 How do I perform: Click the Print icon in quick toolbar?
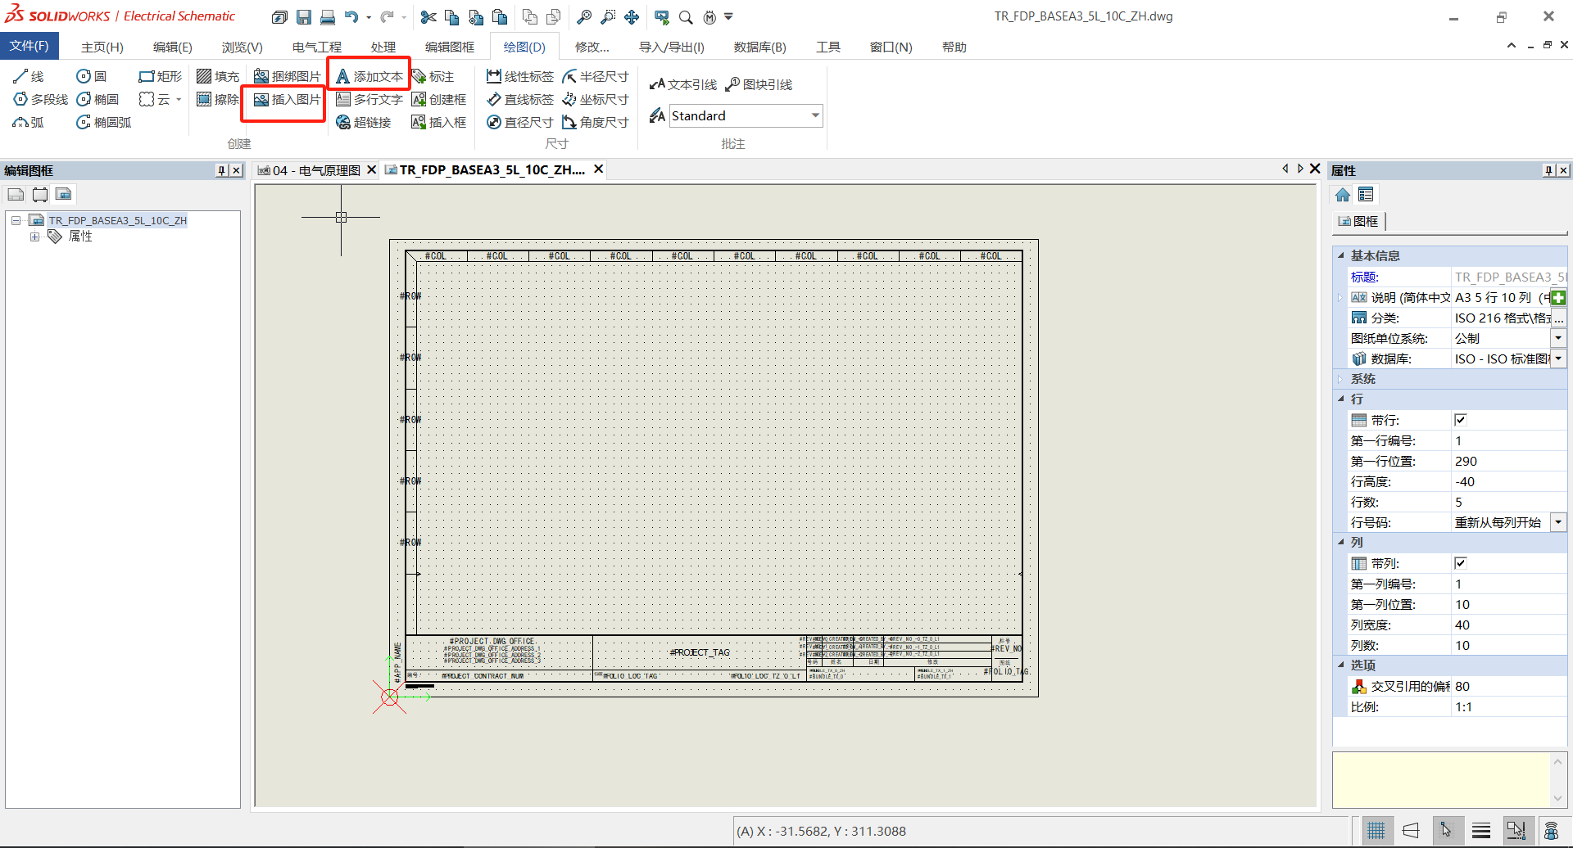click(328, 17)
